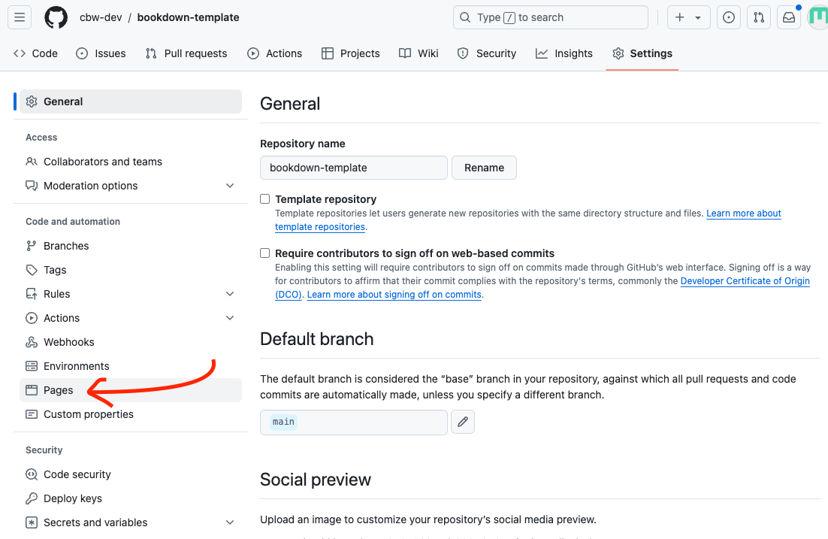Select the Pages sidebar entry

pos(56,390)
